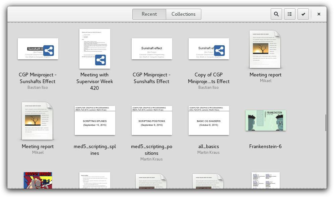Open the unshared CGP Miniproject Sunshafts Effect
This screenshot has height=197, width=334.
pyautogui.click(x=152, y=49)
